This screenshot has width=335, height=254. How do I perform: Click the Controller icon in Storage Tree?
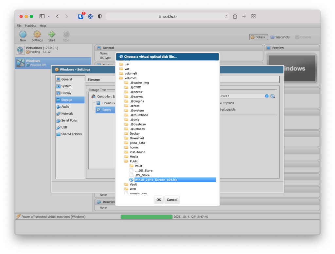[93, 96]
